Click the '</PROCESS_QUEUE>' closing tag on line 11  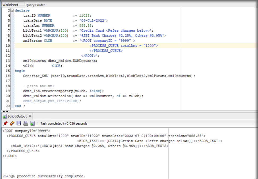106,51
